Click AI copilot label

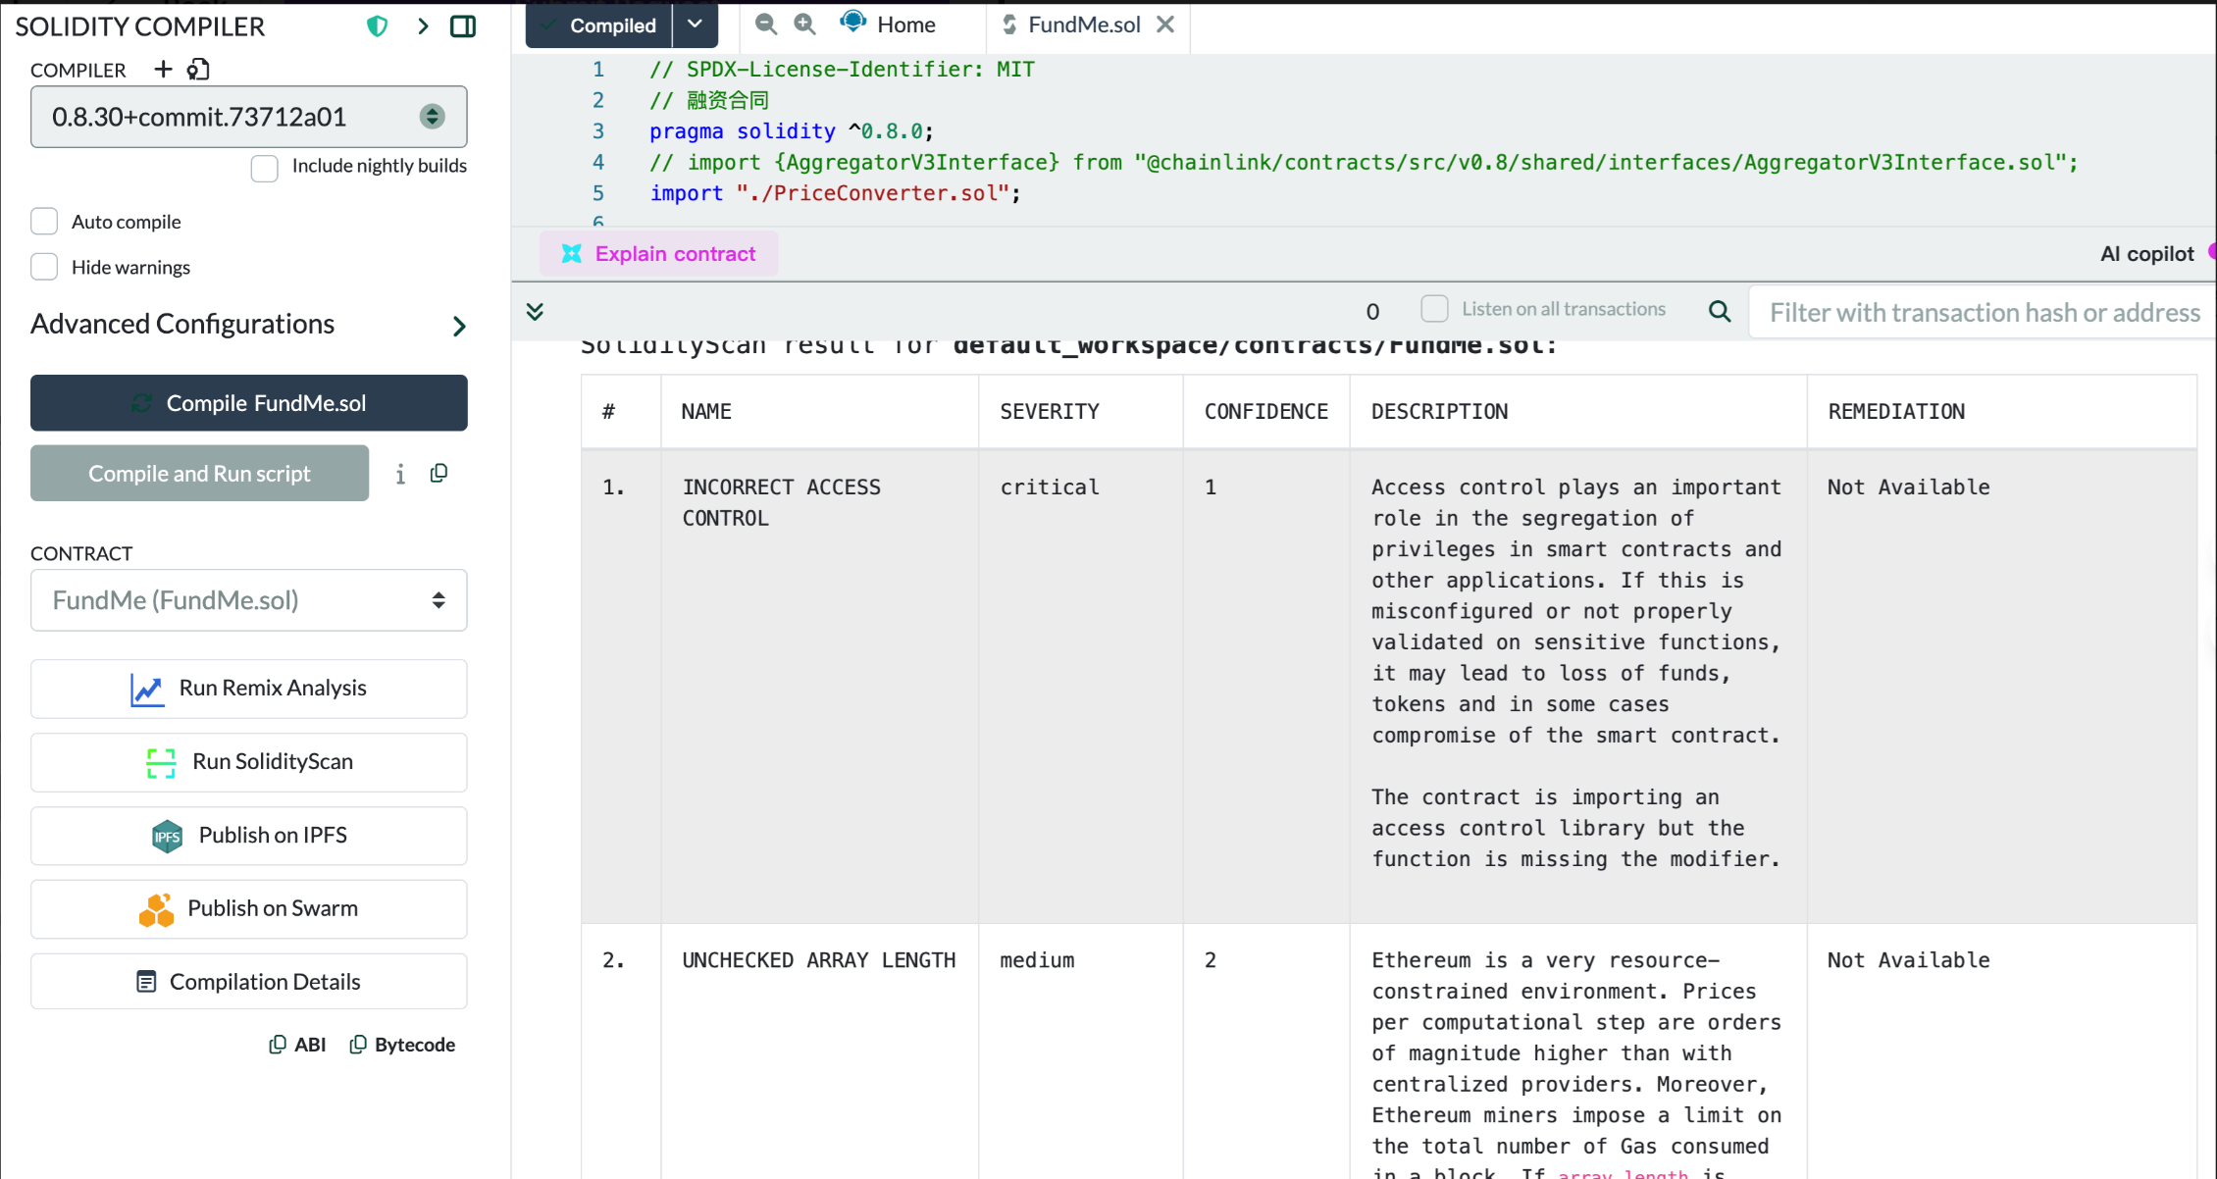2147,254
